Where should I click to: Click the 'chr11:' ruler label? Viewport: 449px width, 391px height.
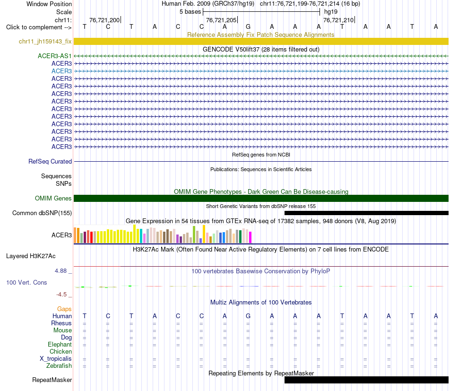tap(63, 20)
